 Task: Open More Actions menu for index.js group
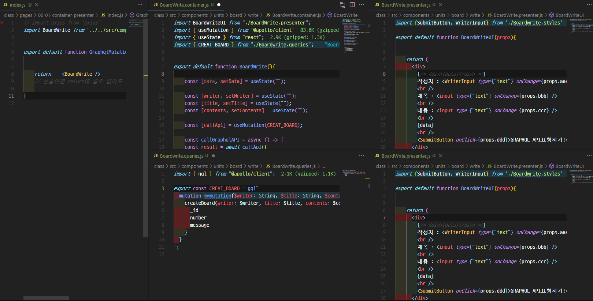[140, 5]
